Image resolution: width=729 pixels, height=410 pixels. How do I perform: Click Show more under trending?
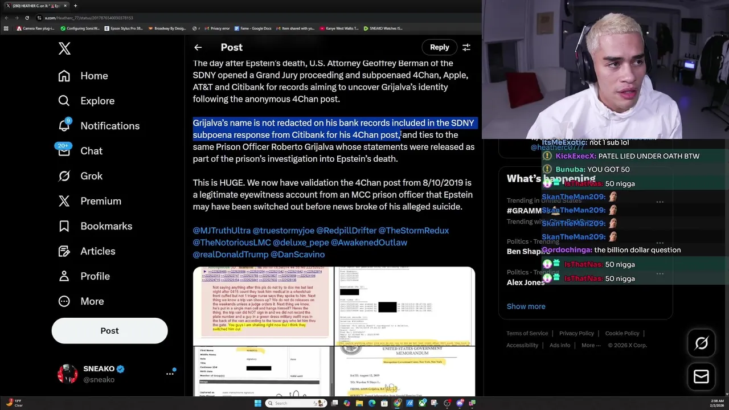526,306
